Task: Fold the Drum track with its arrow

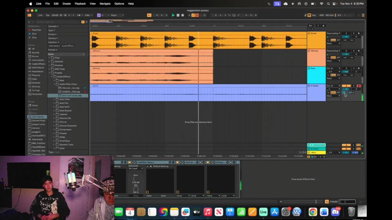Action: point(309,33)
